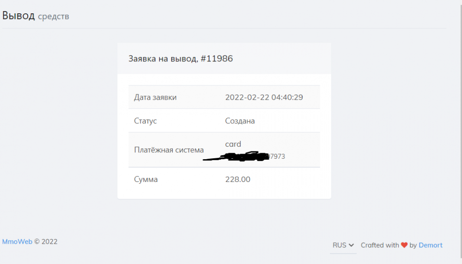Click the card payment method text
The image size is (462, 264).
pyautogui.click(x=233, y=144)
